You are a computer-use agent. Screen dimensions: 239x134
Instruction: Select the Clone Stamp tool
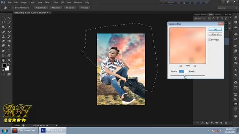[3, 36]
